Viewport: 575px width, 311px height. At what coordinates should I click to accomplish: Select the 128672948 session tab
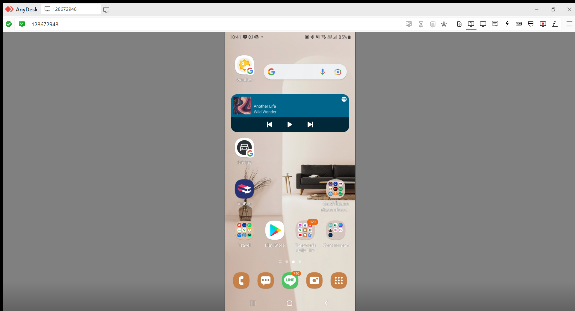71,9
